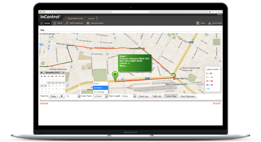Select December 16 in calendar
261x142 pixels.
tap(46, 86)
